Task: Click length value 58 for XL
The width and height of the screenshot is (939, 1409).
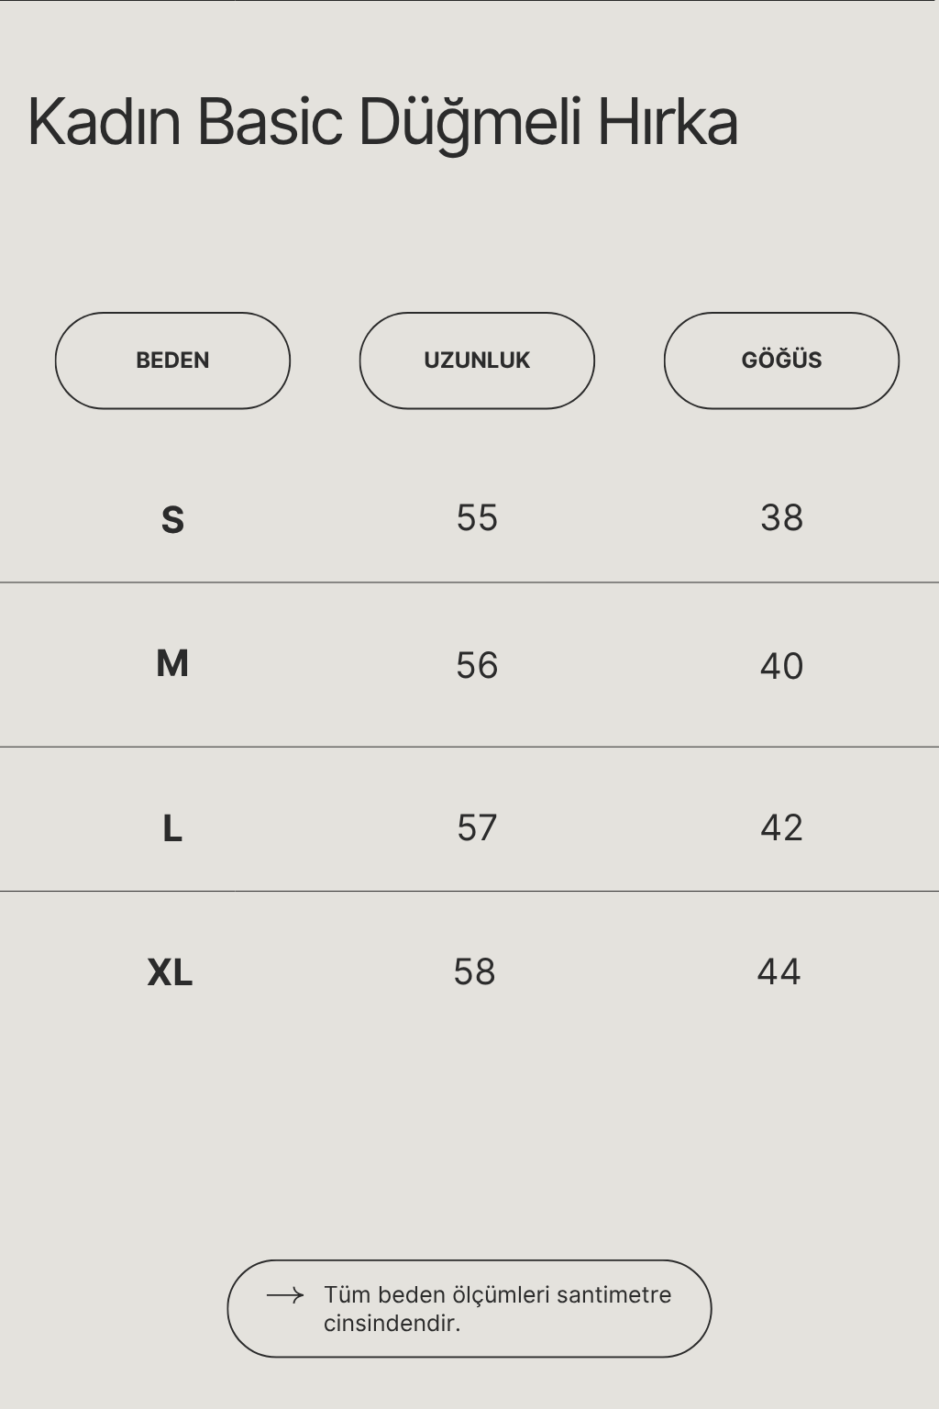Action: pyautogui.click(x=474, y=971)
